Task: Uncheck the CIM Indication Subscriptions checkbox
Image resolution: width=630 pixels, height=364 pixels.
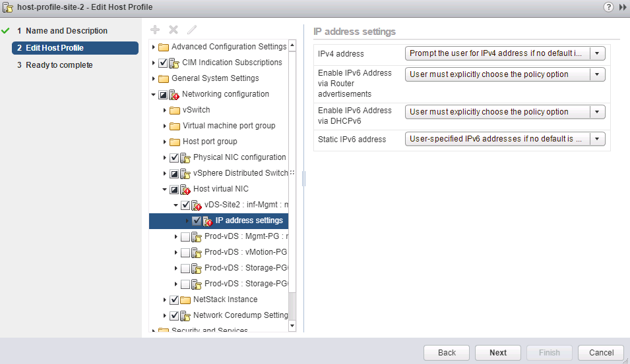Action: click(163, 63)
